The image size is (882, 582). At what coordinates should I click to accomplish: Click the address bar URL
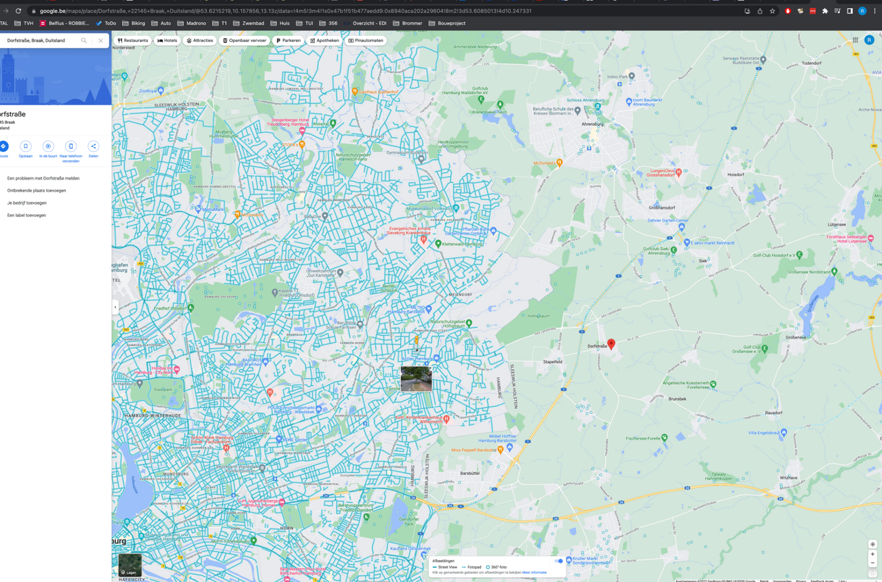tap(285, 11)
